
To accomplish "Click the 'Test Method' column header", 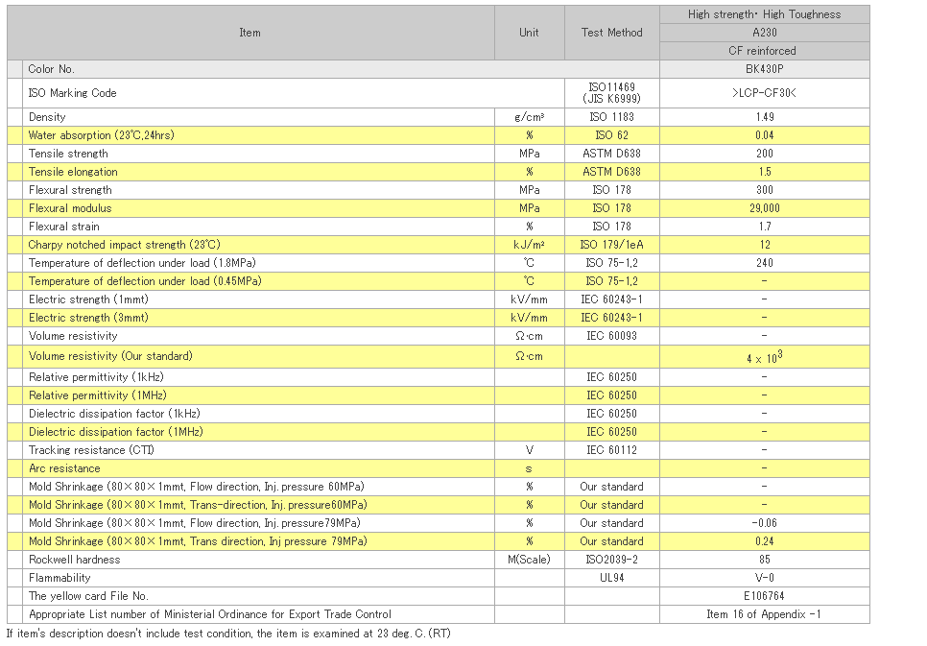I will 611,33.
